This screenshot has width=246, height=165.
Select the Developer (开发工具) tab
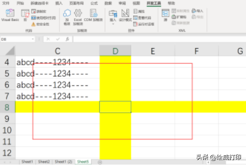[154, 3]
